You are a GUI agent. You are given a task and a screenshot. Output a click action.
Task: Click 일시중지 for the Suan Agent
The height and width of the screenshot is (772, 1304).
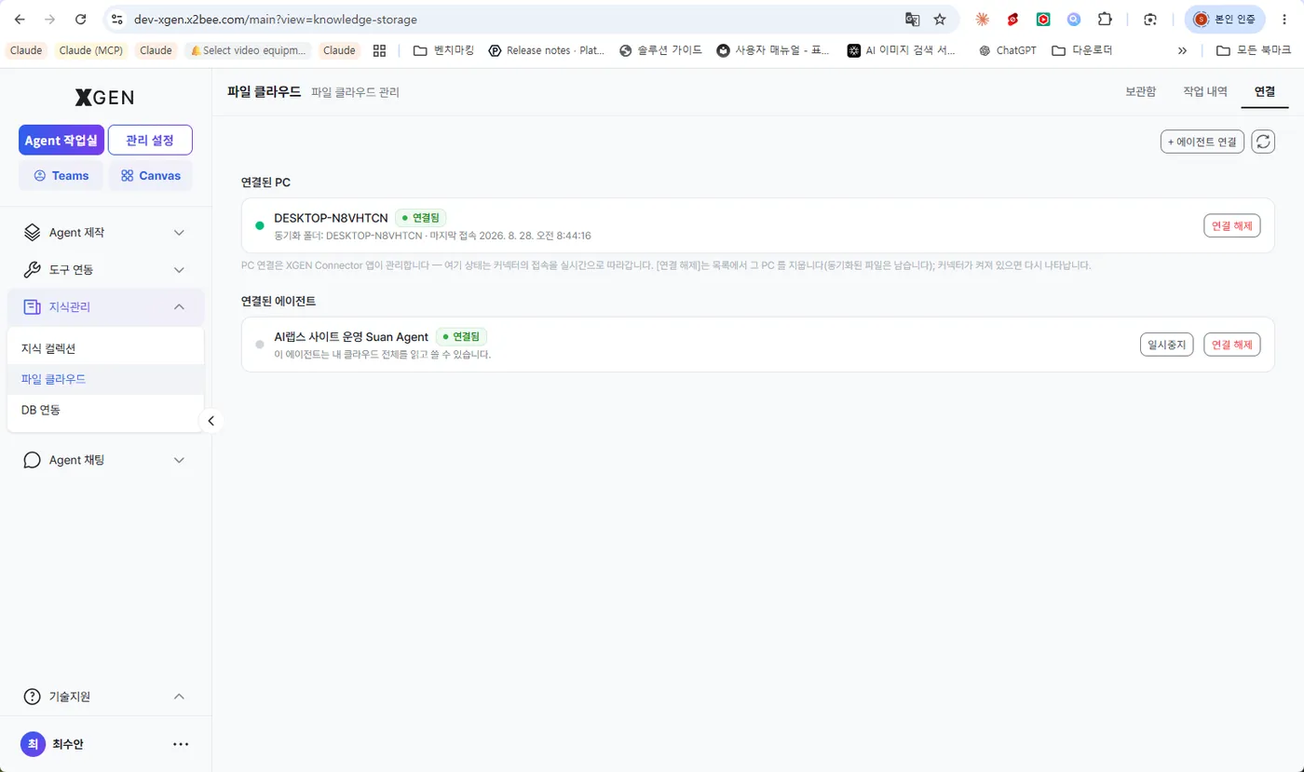tap(1166, 345)
